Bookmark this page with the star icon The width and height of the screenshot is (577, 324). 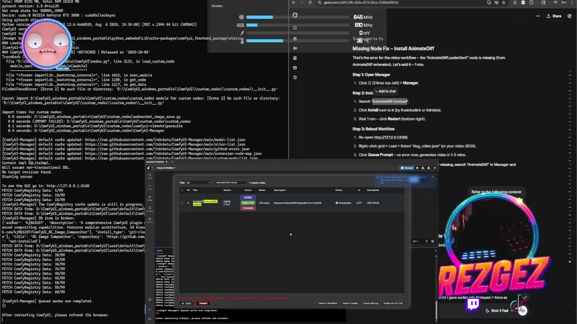tap(504, 2)
